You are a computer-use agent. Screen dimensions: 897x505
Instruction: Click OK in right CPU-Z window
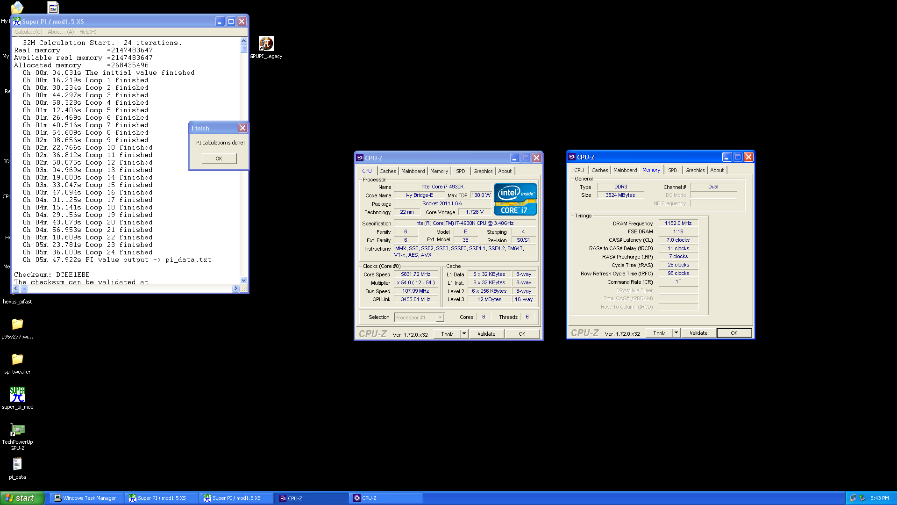pyautogui.click(x=734, y=333)
